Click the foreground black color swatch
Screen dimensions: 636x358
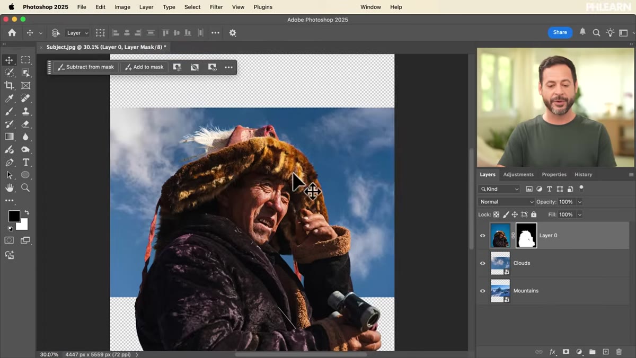point(14,216)
